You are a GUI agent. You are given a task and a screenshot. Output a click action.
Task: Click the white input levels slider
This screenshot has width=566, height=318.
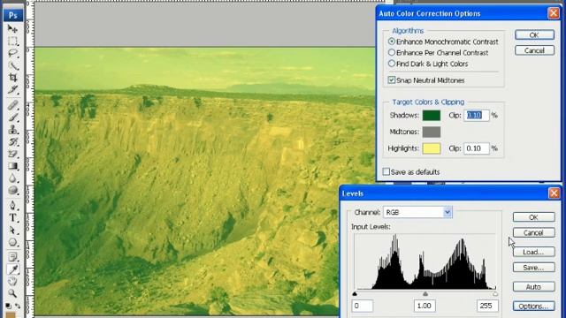coord(495,294)
